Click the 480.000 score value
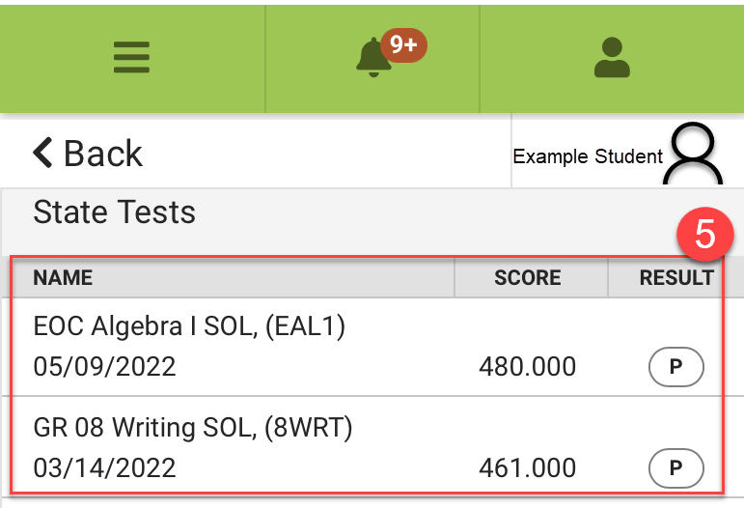The width and height of the screenshot is (744, 508). coord(527,367)
